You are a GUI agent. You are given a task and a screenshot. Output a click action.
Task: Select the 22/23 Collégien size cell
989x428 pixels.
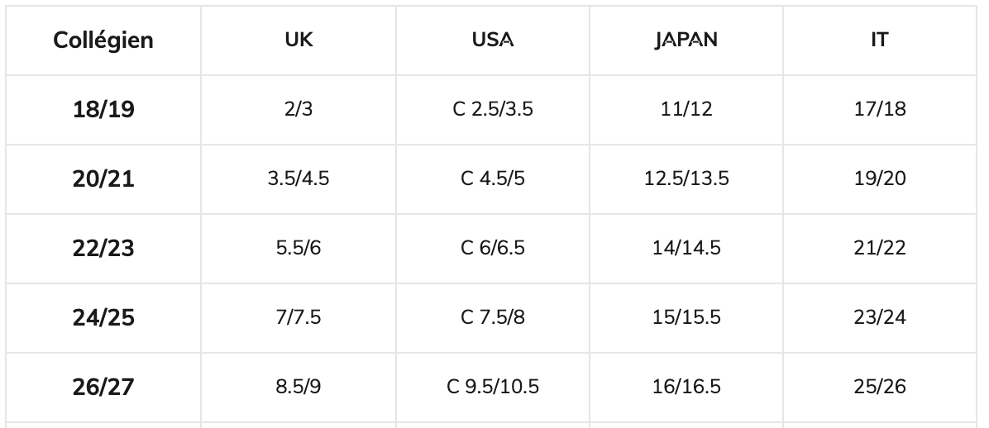(x=103, y=249)
